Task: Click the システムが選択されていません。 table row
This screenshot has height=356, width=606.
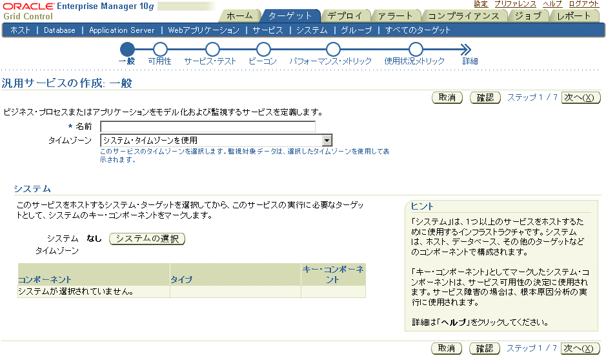Action: (192, 292)
